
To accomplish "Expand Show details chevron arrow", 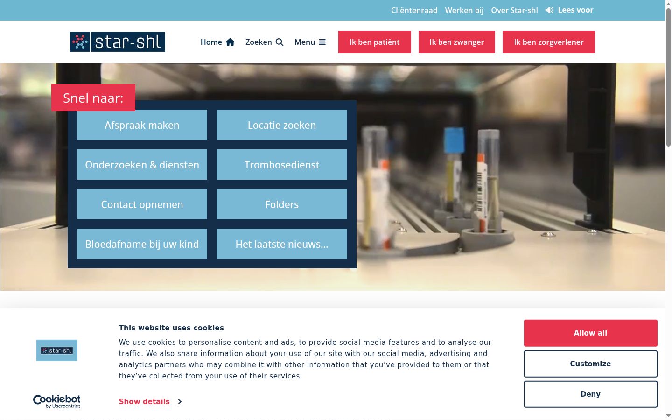I will (180, 402).
